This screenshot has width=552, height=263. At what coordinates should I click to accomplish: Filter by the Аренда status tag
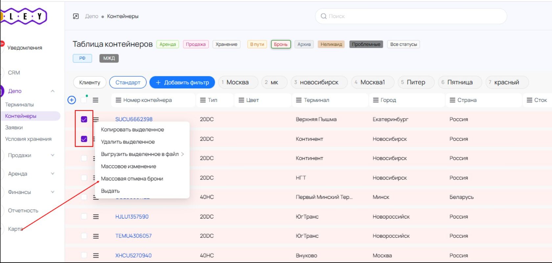click(x=168, y=44)
